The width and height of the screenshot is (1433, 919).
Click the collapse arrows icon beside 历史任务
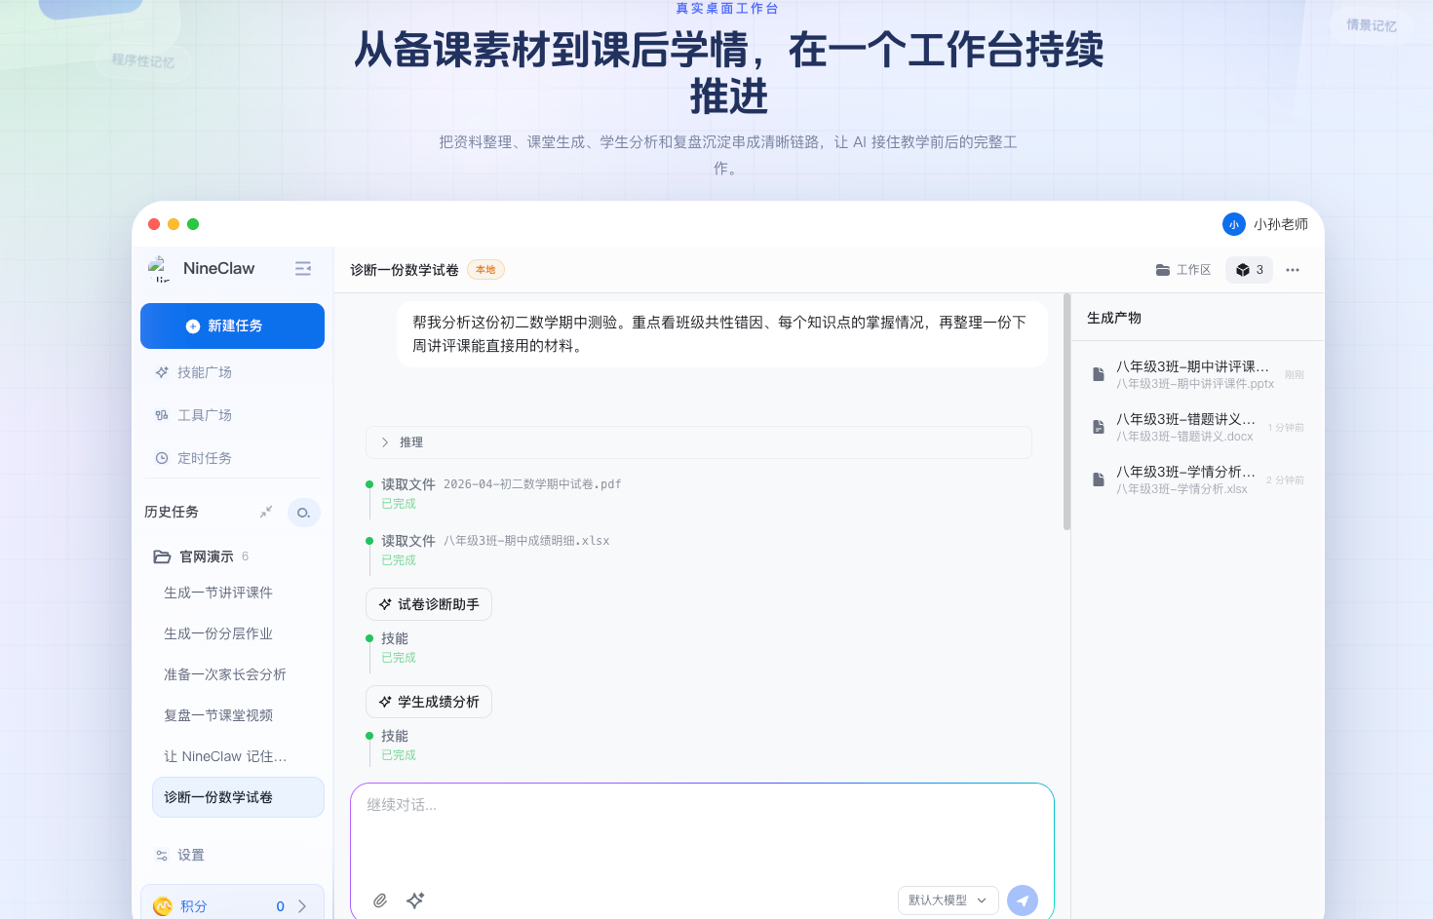pos(266,512)
